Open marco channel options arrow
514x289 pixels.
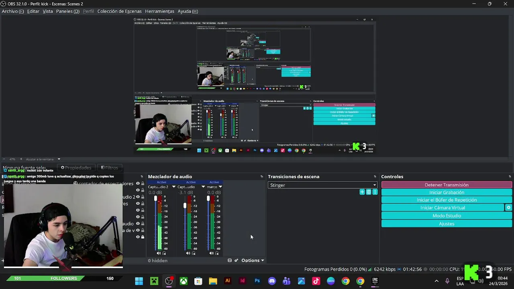click(220, 187)
